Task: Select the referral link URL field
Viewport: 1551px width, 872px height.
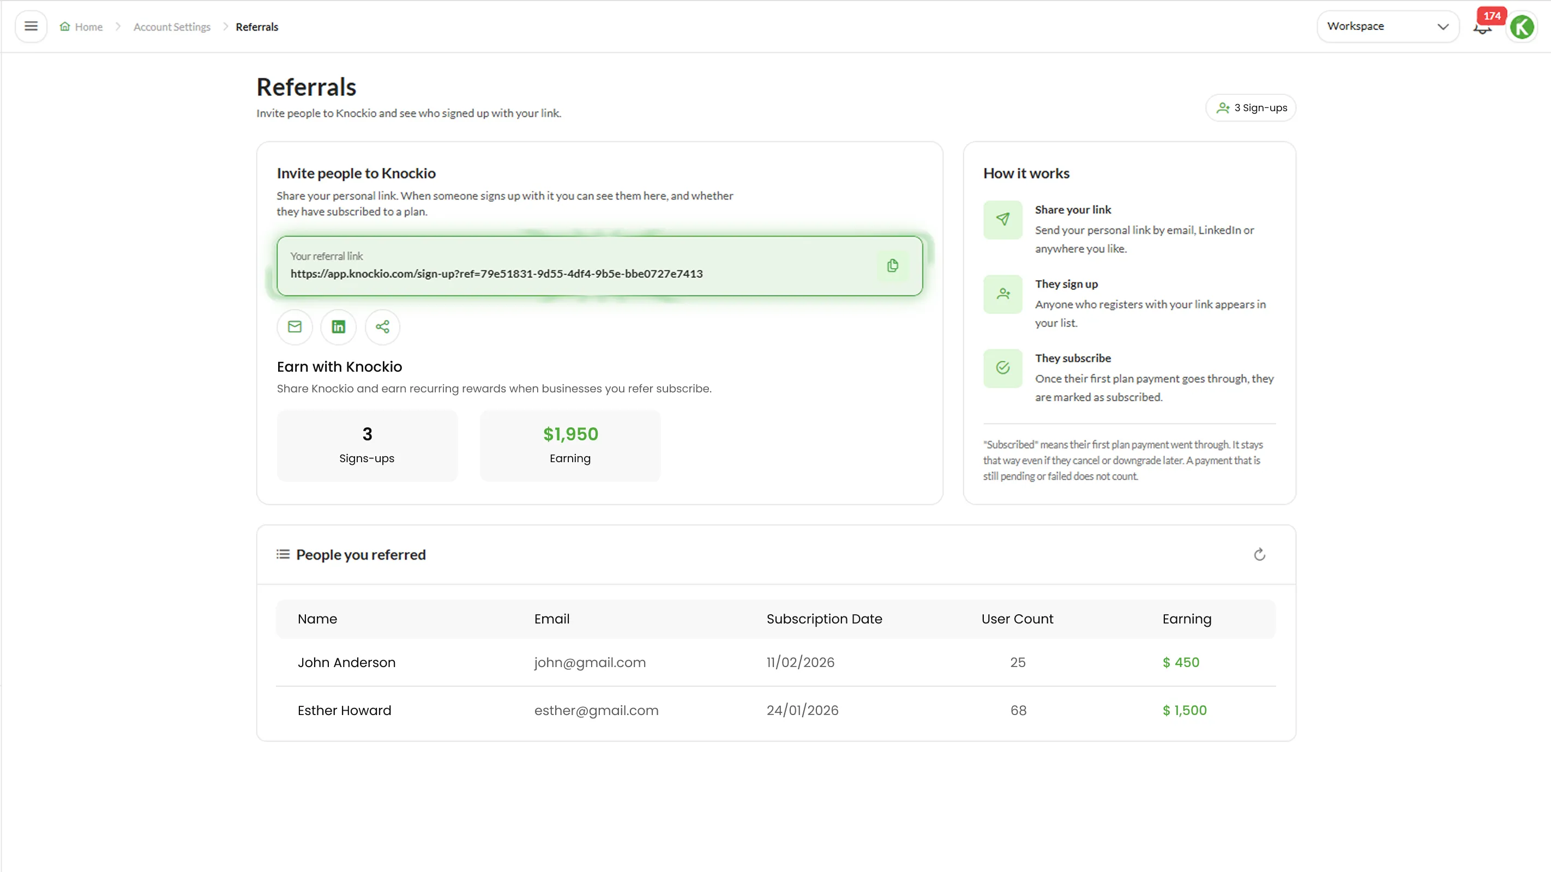Action: [x=600, y=265]
